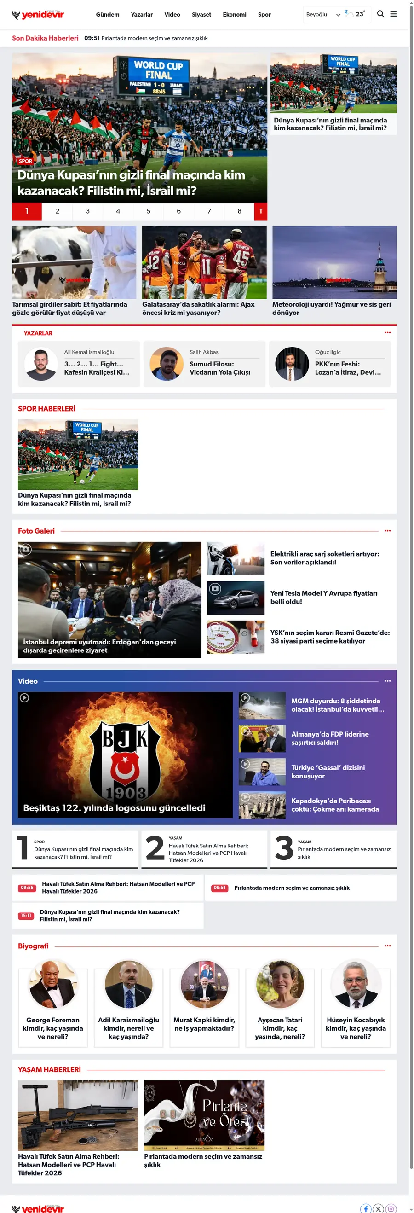The width and height of the screenshot is (414, 1213).
Task: Open 09:55 Havalı Tüfek news row
Action: point(108,888)
